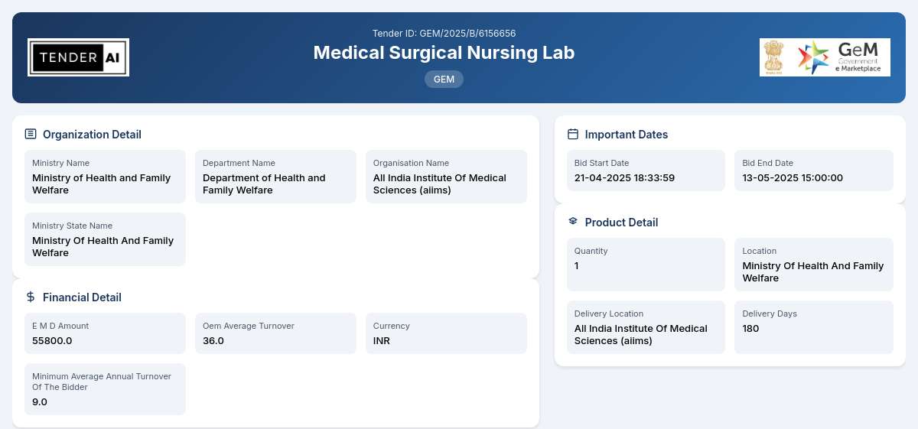Click the GeM Government e Marketplace logo
Image resolution: width=918 pixels, height=429 pixels.
(x=825, y=57)
